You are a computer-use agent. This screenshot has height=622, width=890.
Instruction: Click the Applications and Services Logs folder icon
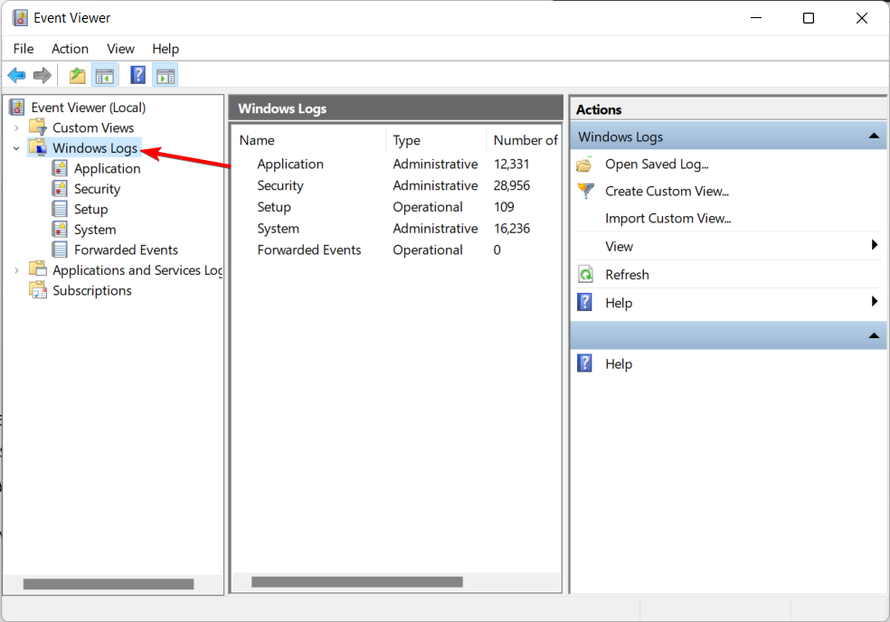(38, 269)
